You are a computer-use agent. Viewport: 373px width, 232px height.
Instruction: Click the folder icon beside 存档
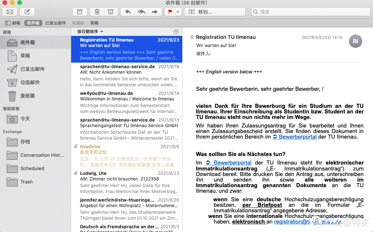[x=12, y=142]
